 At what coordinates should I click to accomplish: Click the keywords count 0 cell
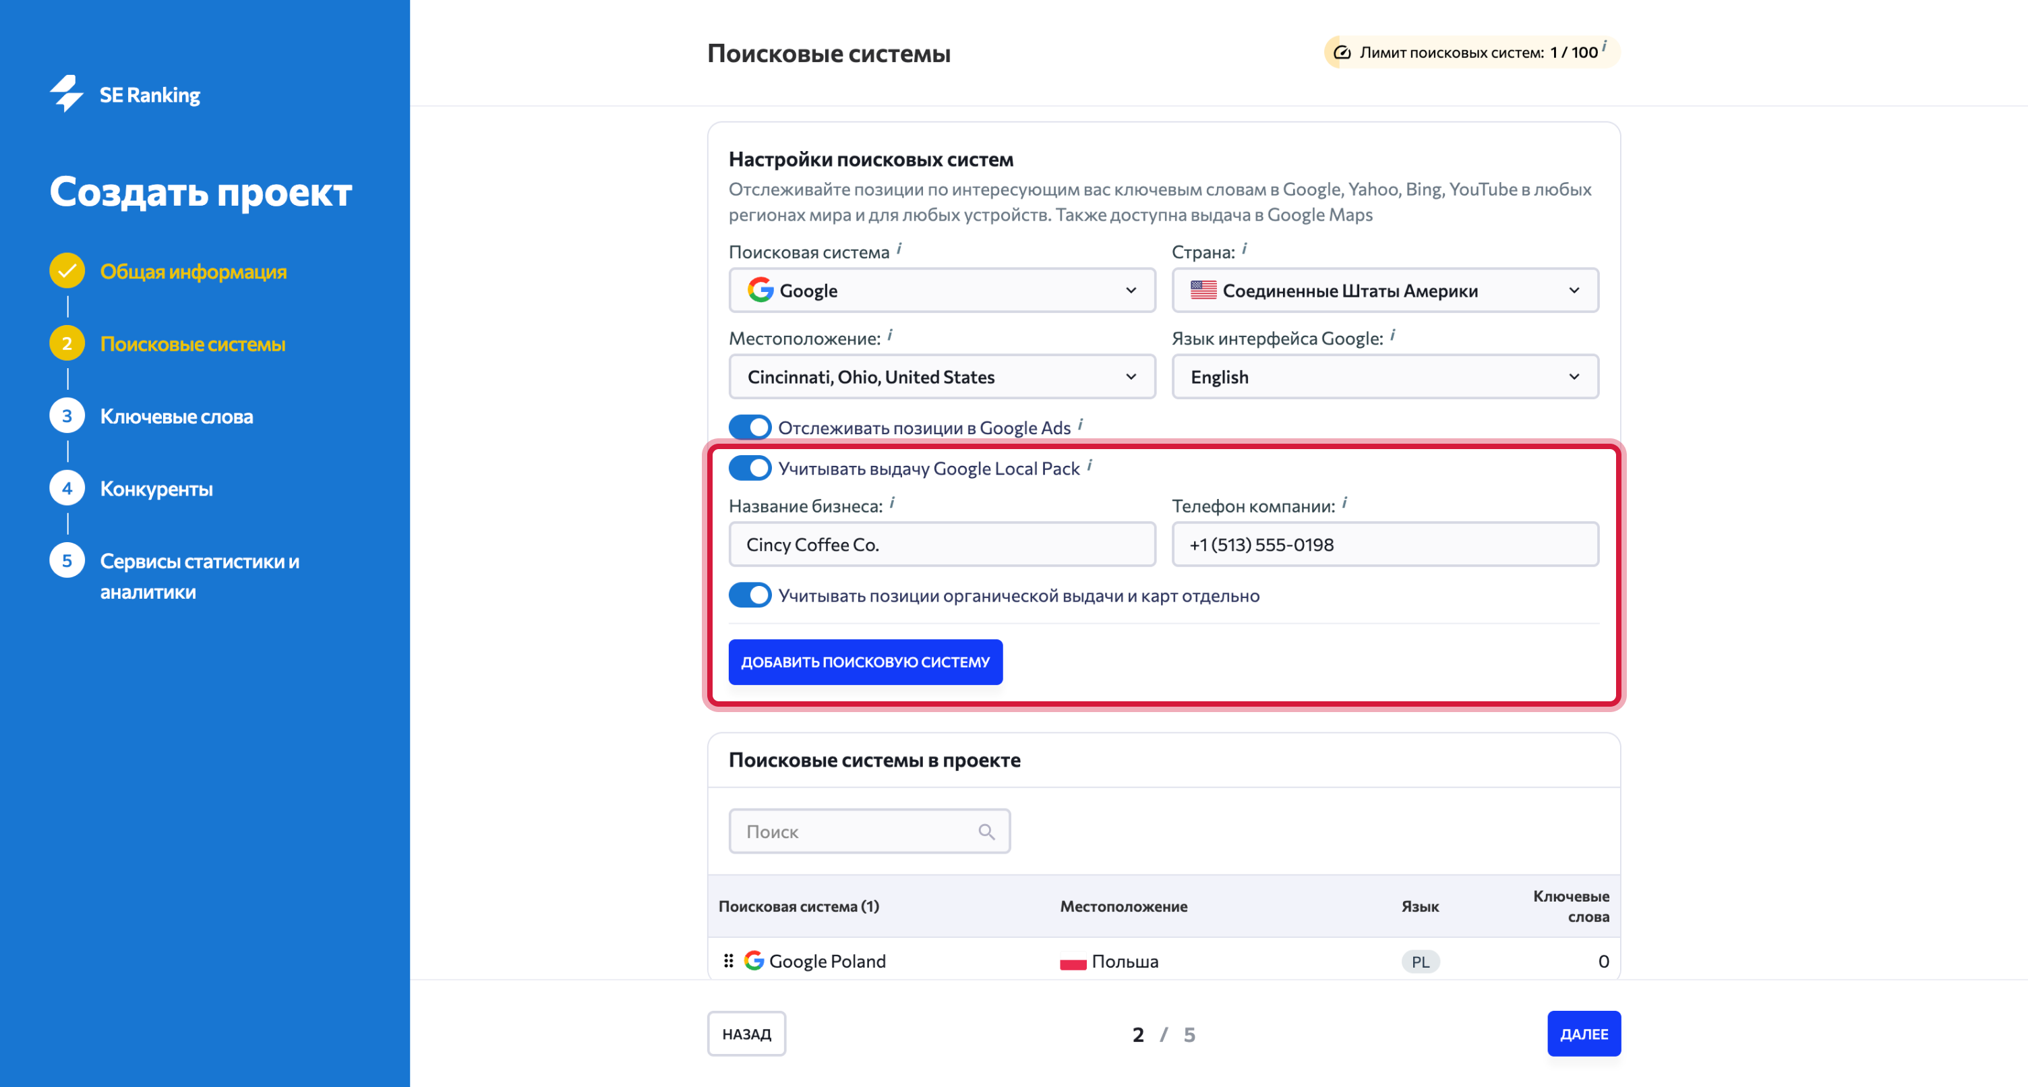pyautogui.click(x=1604, y=961)
